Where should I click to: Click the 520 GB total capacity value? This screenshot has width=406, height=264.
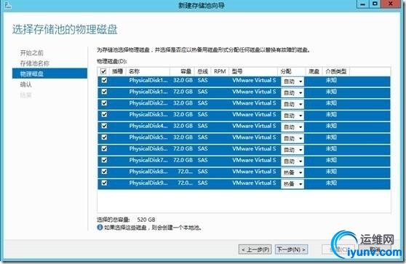click(x=146, y=220)
